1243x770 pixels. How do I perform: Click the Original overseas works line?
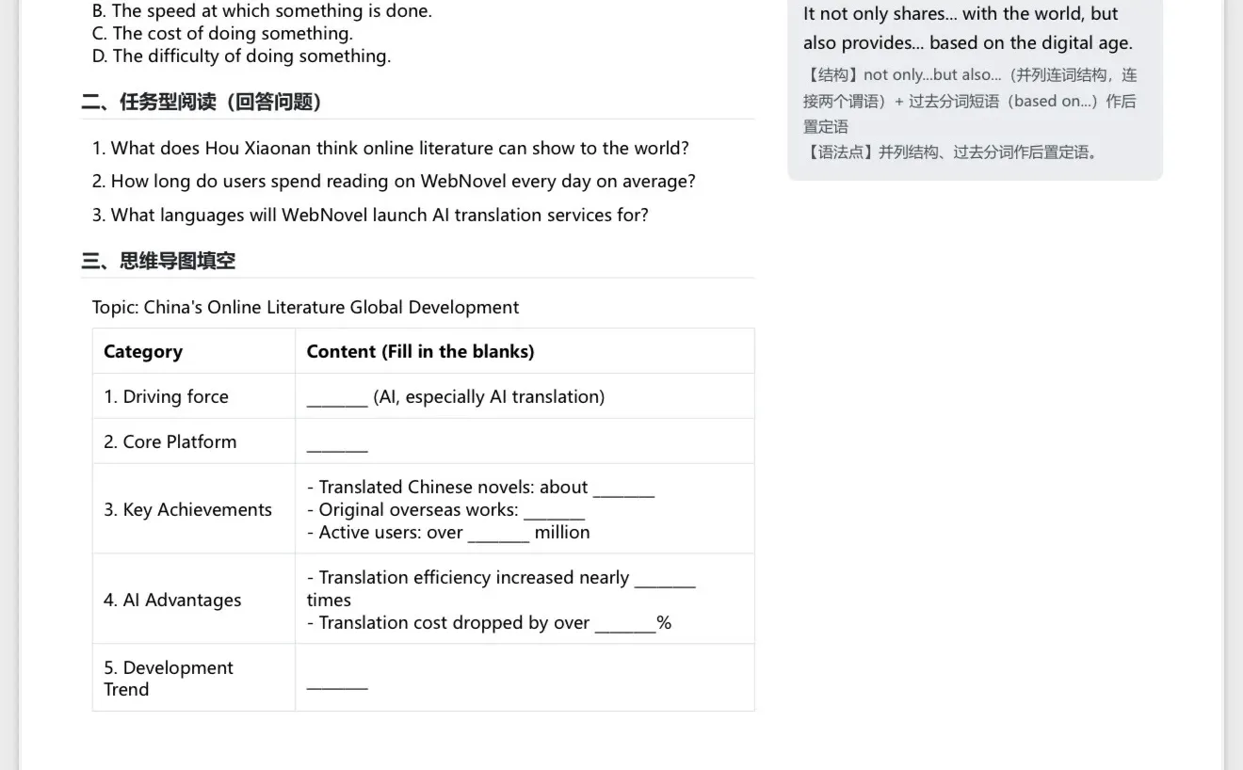pyautogui.click(x=445, y=510)
